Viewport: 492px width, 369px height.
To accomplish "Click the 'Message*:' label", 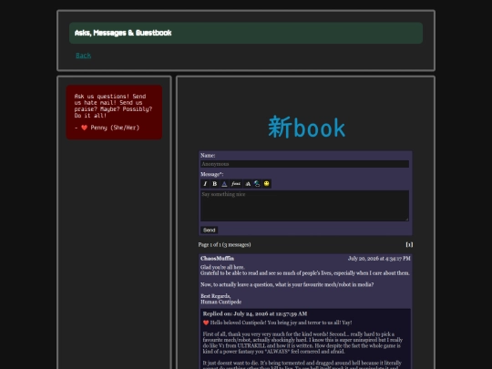I will coord(212,174).
